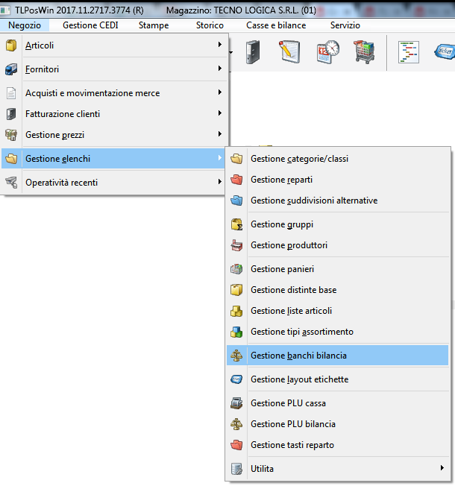Open the Casse e bilance menu
Image resolution: width=455 pixels, height=486 pixels.
click(x=277, y=25)
